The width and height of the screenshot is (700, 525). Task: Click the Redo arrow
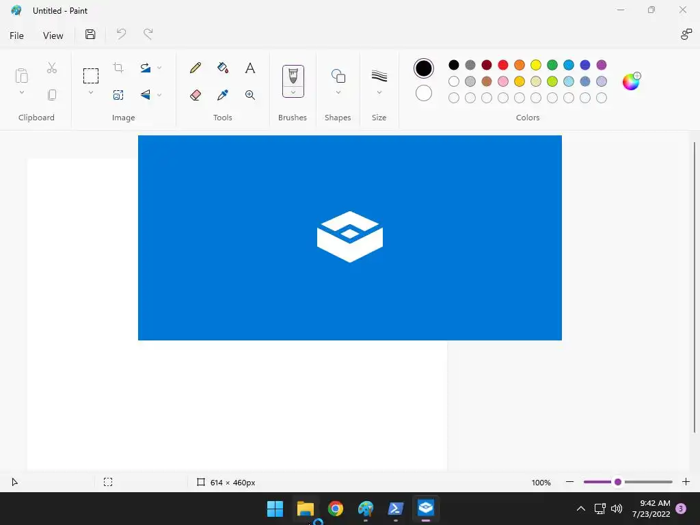pyautogui.click(x=148, y=34)
